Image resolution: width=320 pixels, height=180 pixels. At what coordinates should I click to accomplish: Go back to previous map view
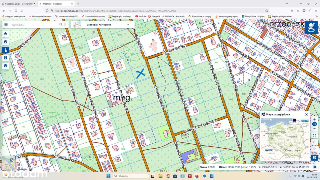click(x=314, y=142)
